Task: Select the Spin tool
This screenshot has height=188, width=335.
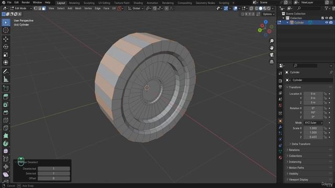Action: click(x=6, y=144)
